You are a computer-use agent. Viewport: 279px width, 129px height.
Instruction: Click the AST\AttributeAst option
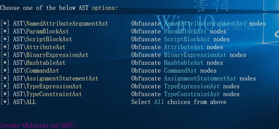point(39,47)
